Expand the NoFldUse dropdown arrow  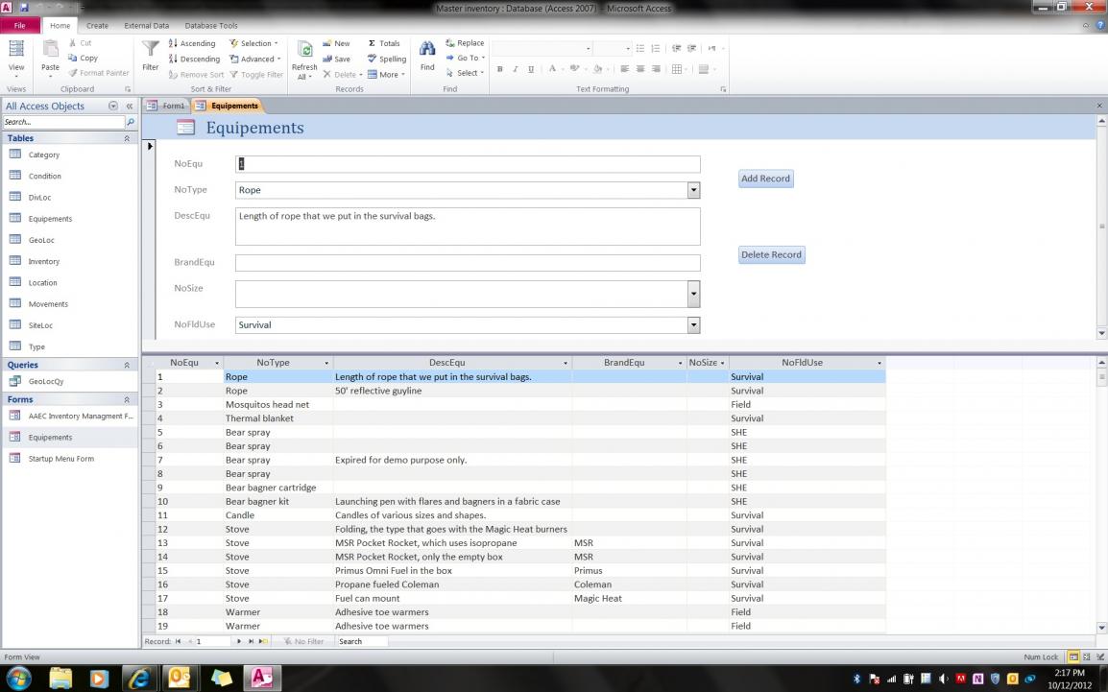[x=693, y=325]
